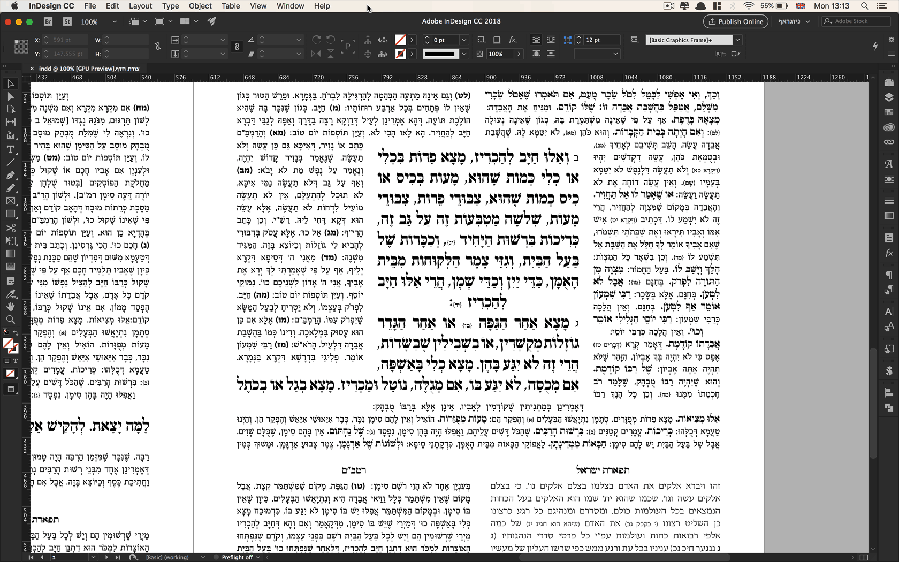The image size is (899, 562).
Task: Expand the object style dropdown
Action: (738, 40)
